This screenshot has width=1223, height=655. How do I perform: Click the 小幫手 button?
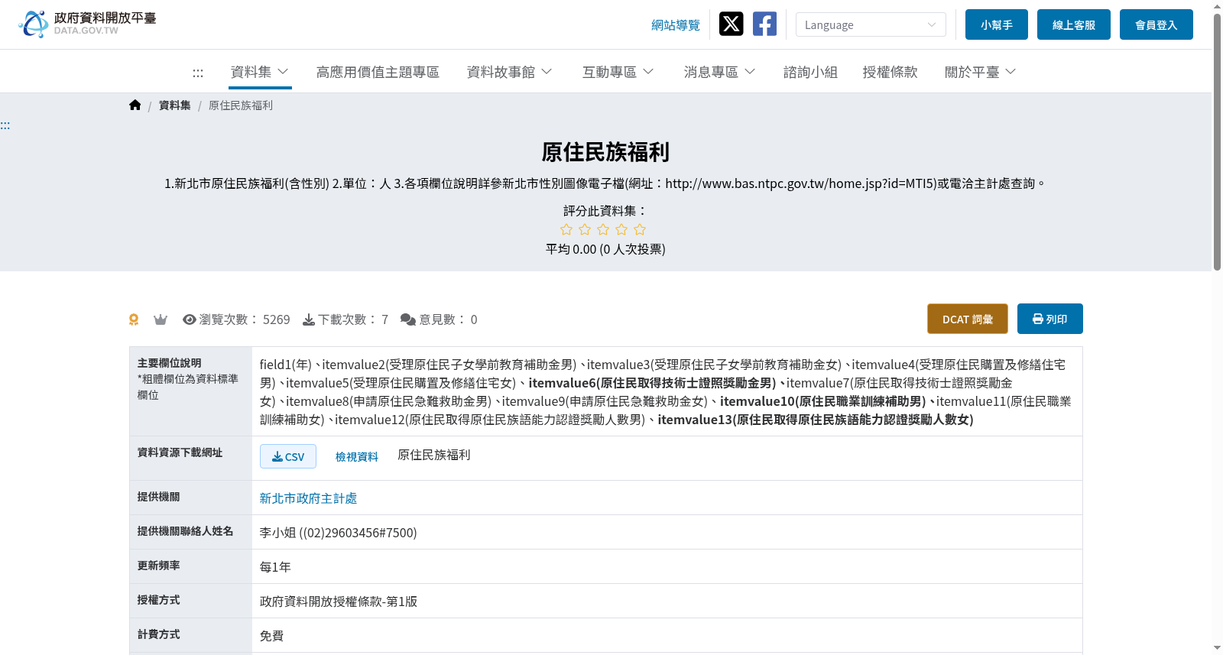coord(997,24)
